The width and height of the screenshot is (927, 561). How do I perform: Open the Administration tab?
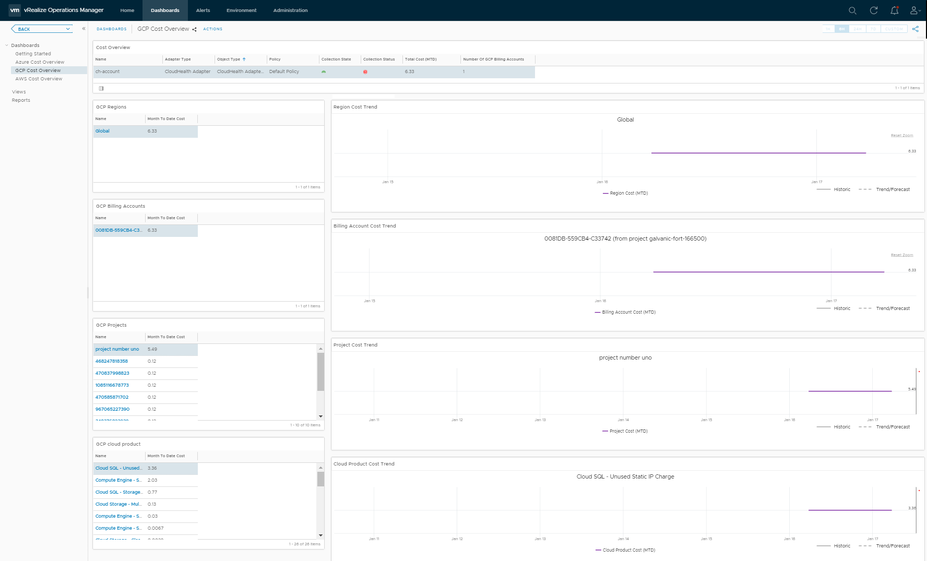click(x=290, y=10)
